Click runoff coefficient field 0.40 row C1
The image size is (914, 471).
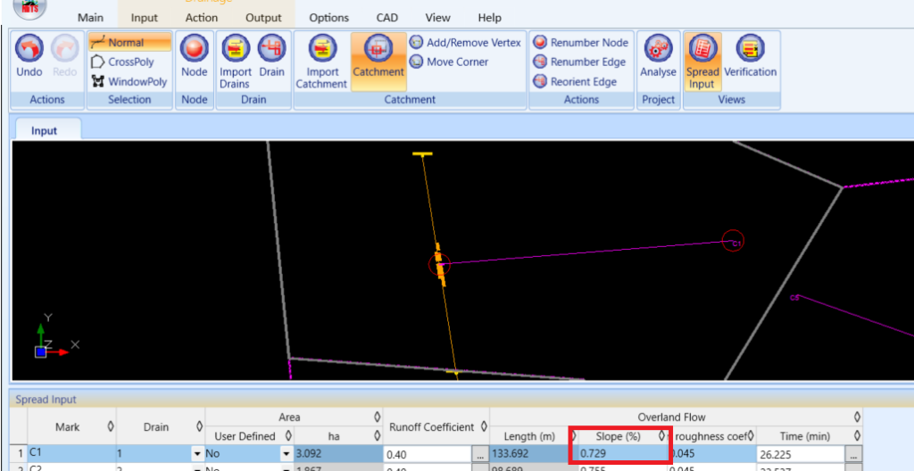tap(428, 454)
